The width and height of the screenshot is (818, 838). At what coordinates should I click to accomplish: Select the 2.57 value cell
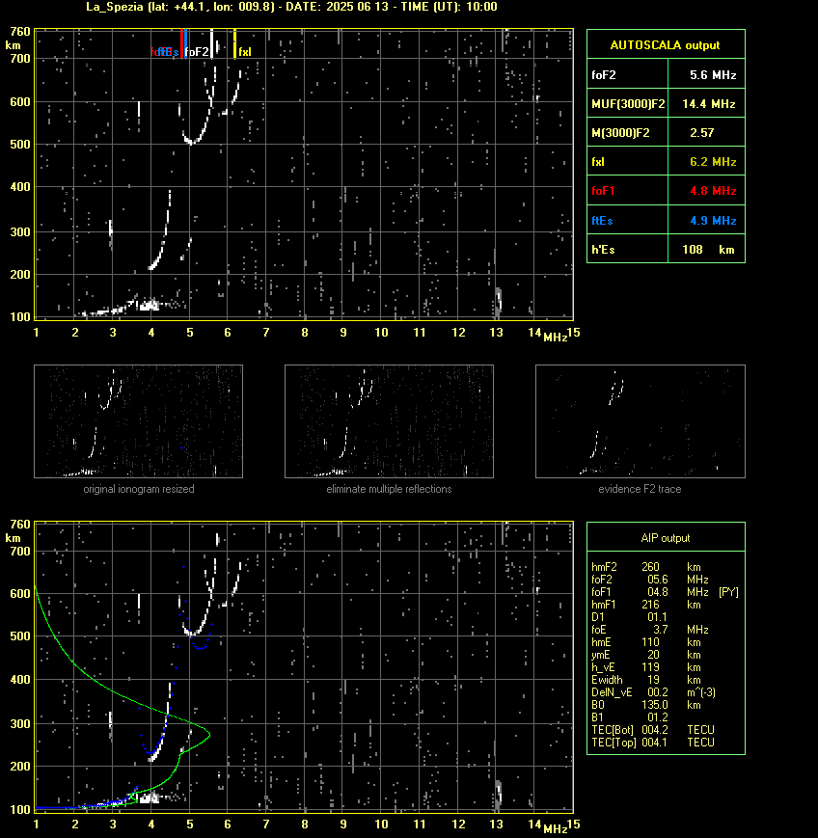point(708,133)
